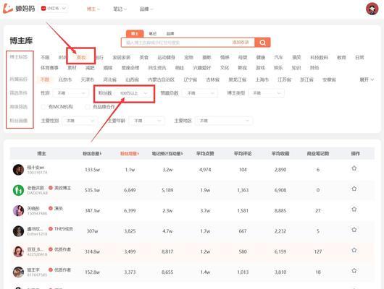Switch to the 品牌 search tab
384x289 pixels.
(170, 33)
